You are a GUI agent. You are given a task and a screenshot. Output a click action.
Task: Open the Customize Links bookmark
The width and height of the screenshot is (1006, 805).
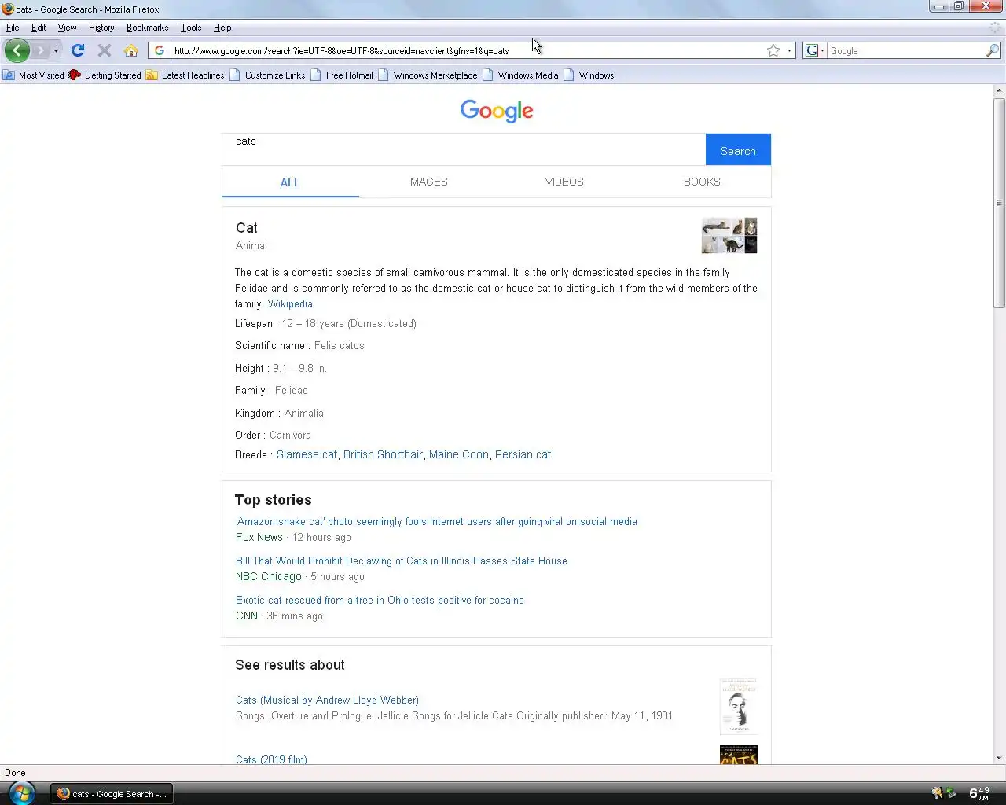[267, 75]
